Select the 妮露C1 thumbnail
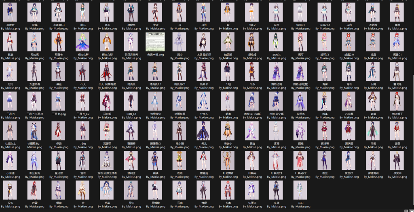Image resolution: width=414 pixels, height=212 pixels. point(397,42)
